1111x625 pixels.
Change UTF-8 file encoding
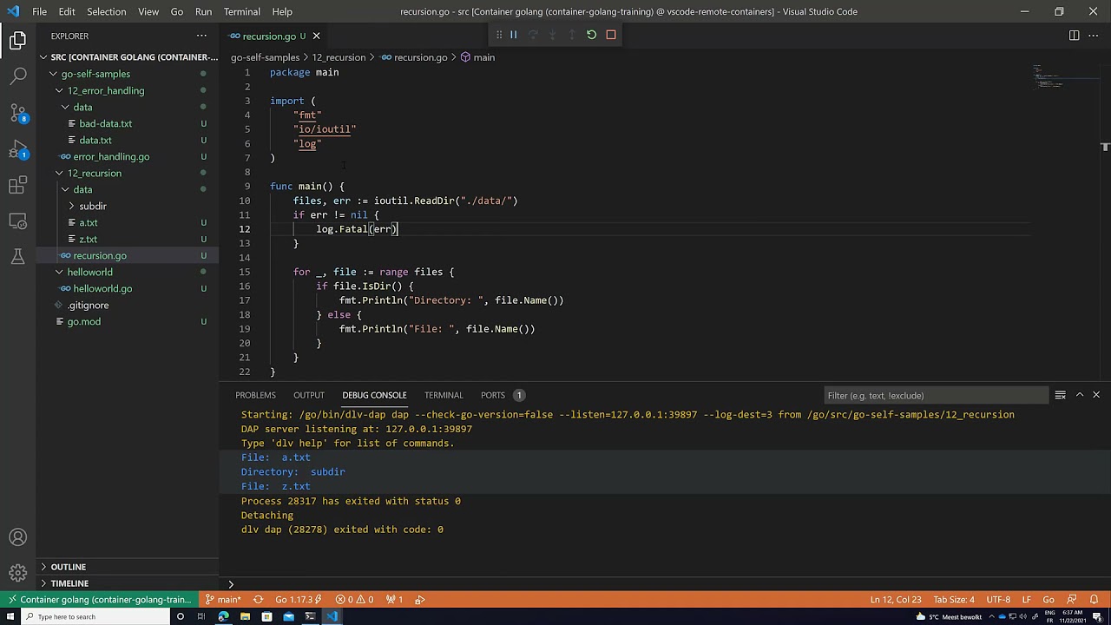pyautogui.click(x=998, y=600)
